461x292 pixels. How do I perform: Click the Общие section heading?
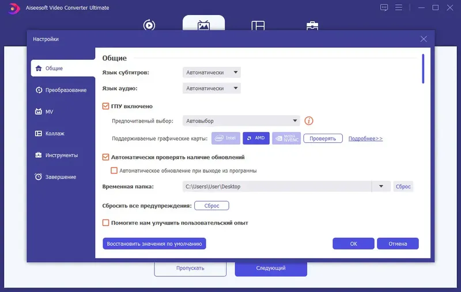click(114, 58)
